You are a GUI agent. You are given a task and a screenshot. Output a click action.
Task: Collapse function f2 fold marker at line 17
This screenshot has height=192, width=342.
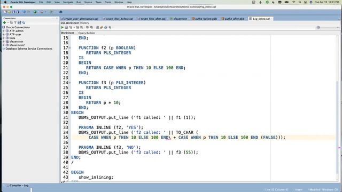(x=70, y=47)
